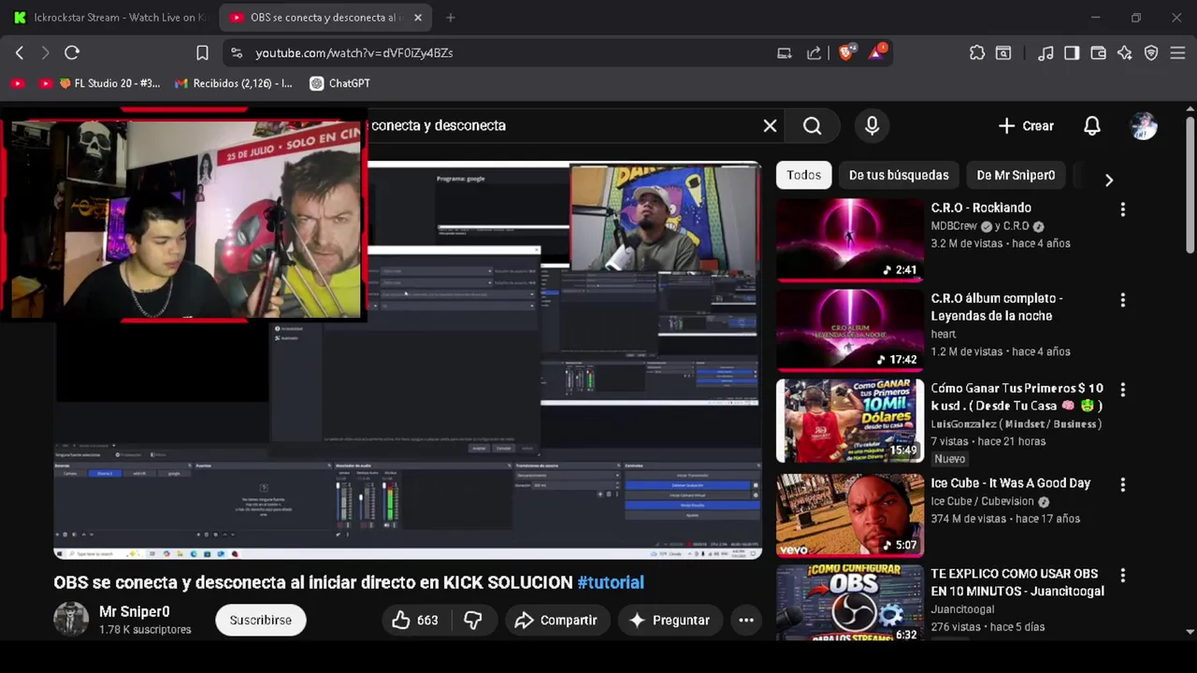Share the video with Compartir
The image size is (1197, 673).
click(x=555, y=620)
